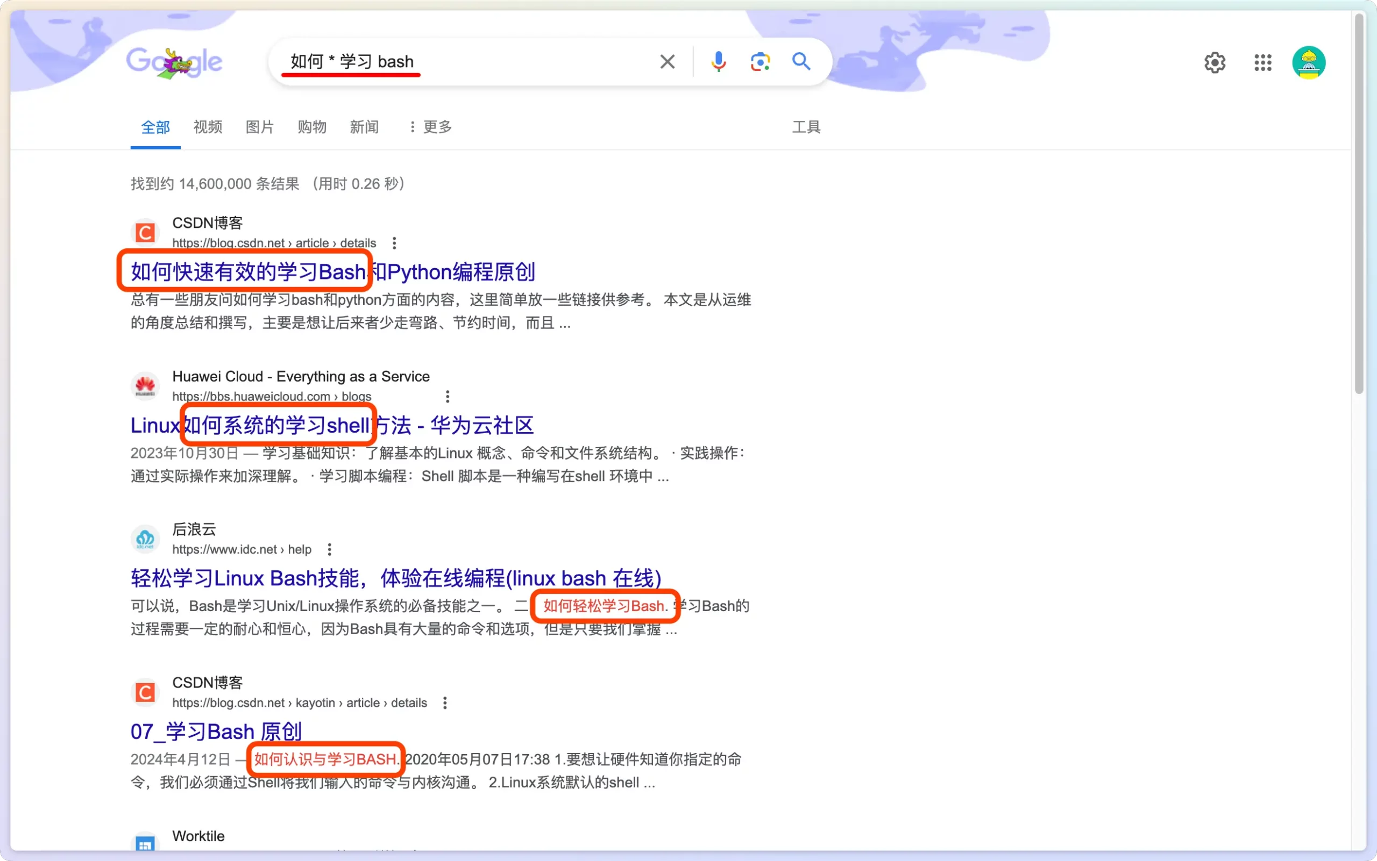The image size is (1377, 861).
Task: Open three-dot menu for 后浪云 idc.net result
Action: (x=329, y=549)
